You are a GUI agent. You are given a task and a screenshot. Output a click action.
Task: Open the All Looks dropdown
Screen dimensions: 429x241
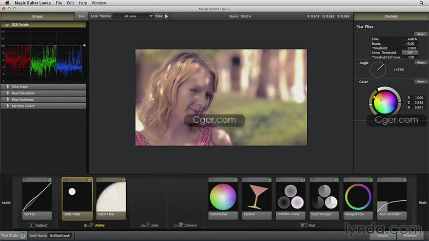click(x=133, y=16)
